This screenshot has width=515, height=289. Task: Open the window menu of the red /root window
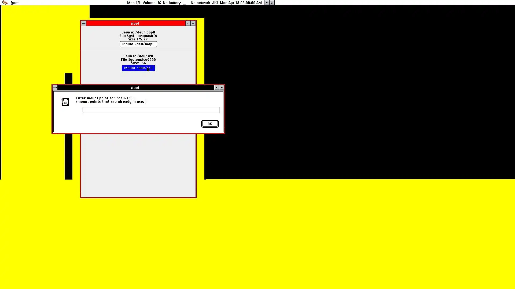tap(84, 23)
